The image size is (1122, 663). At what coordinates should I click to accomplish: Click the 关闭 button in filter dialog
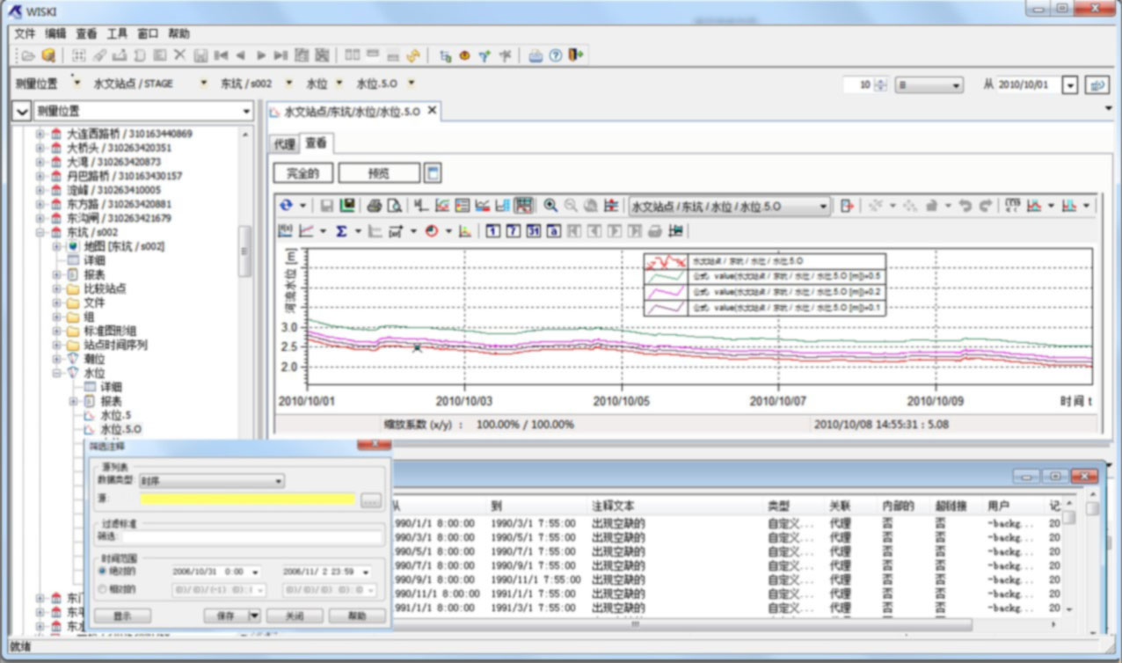295,616
